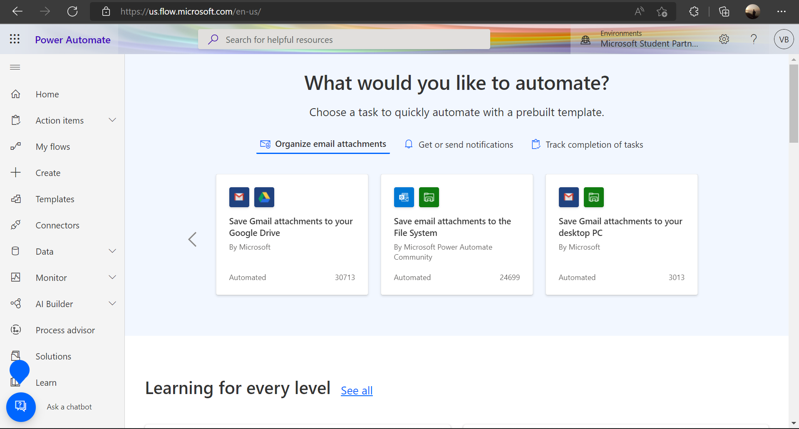Click the Action items clipboard icon
This screenshot has height=429, width=799.
(16, 120)
